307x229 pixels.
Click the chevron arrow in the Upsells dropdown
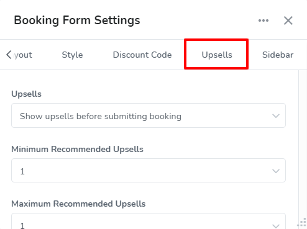point(276,116)
